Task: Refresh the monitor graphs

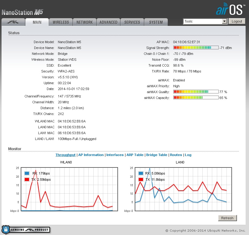Action: 227,218
